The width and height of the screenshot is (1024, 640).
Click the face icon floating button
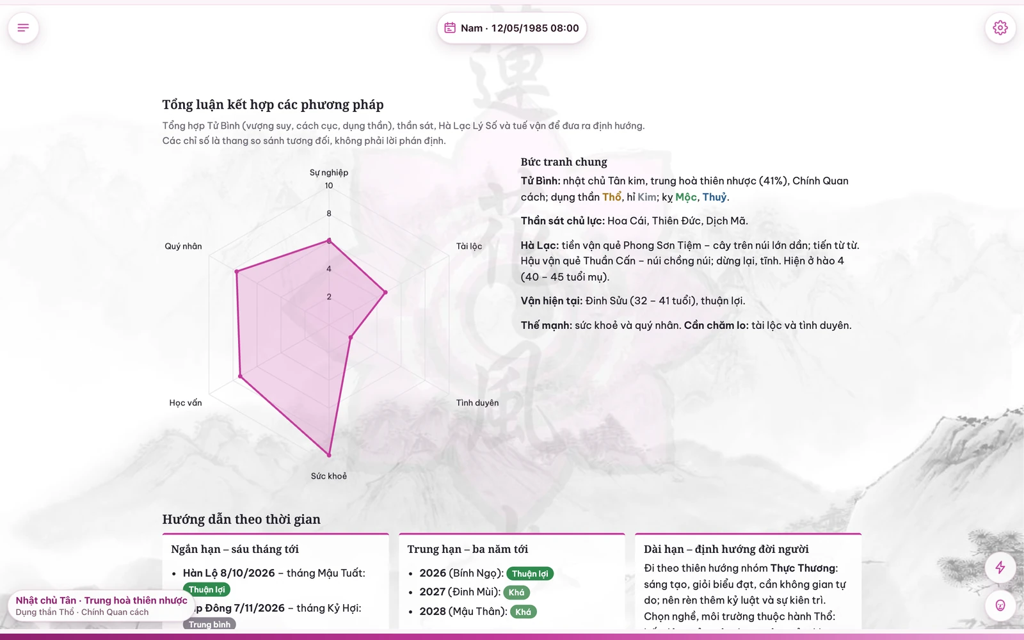[x=1000, y=605]
